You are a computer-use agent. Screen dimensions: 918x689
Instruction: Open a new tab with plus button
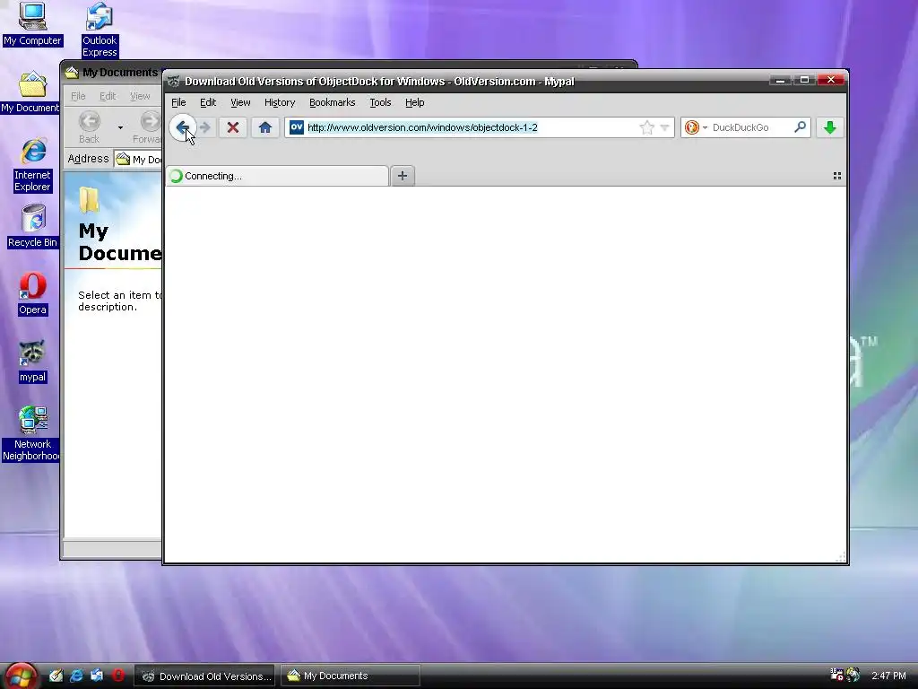point(403,176)
